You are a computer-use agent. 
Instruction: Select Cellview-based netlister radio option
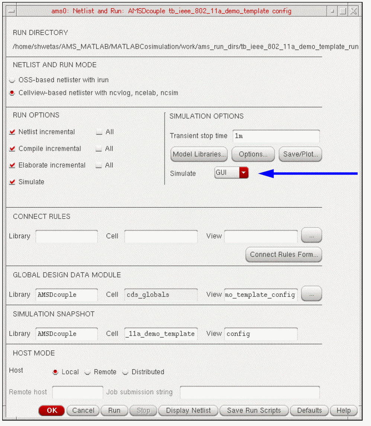click(12, 93)
